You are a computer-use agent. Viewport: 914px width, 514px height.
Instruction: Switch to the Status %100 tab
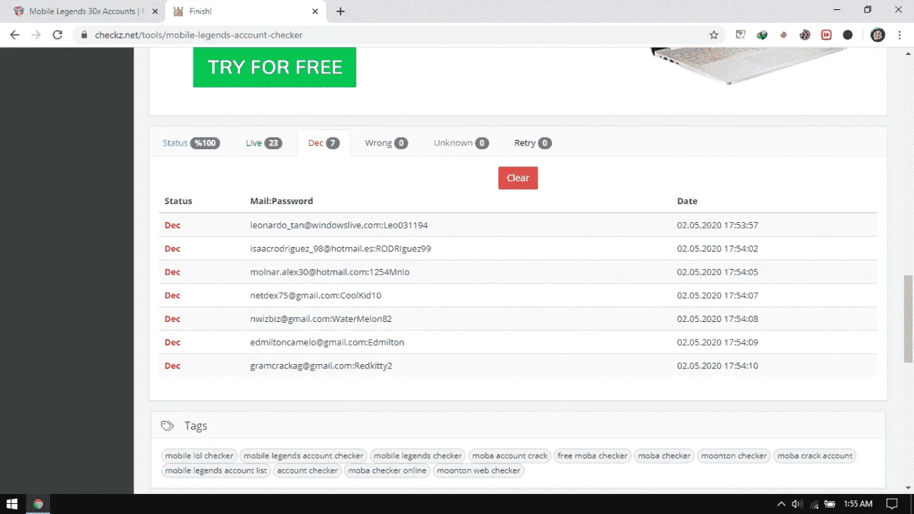coord(191,143)
